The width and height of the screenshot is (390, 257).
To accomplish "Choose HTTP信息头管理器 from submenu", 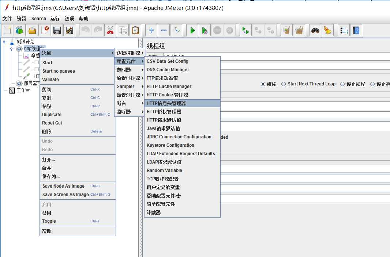I will tap(182, 103).
